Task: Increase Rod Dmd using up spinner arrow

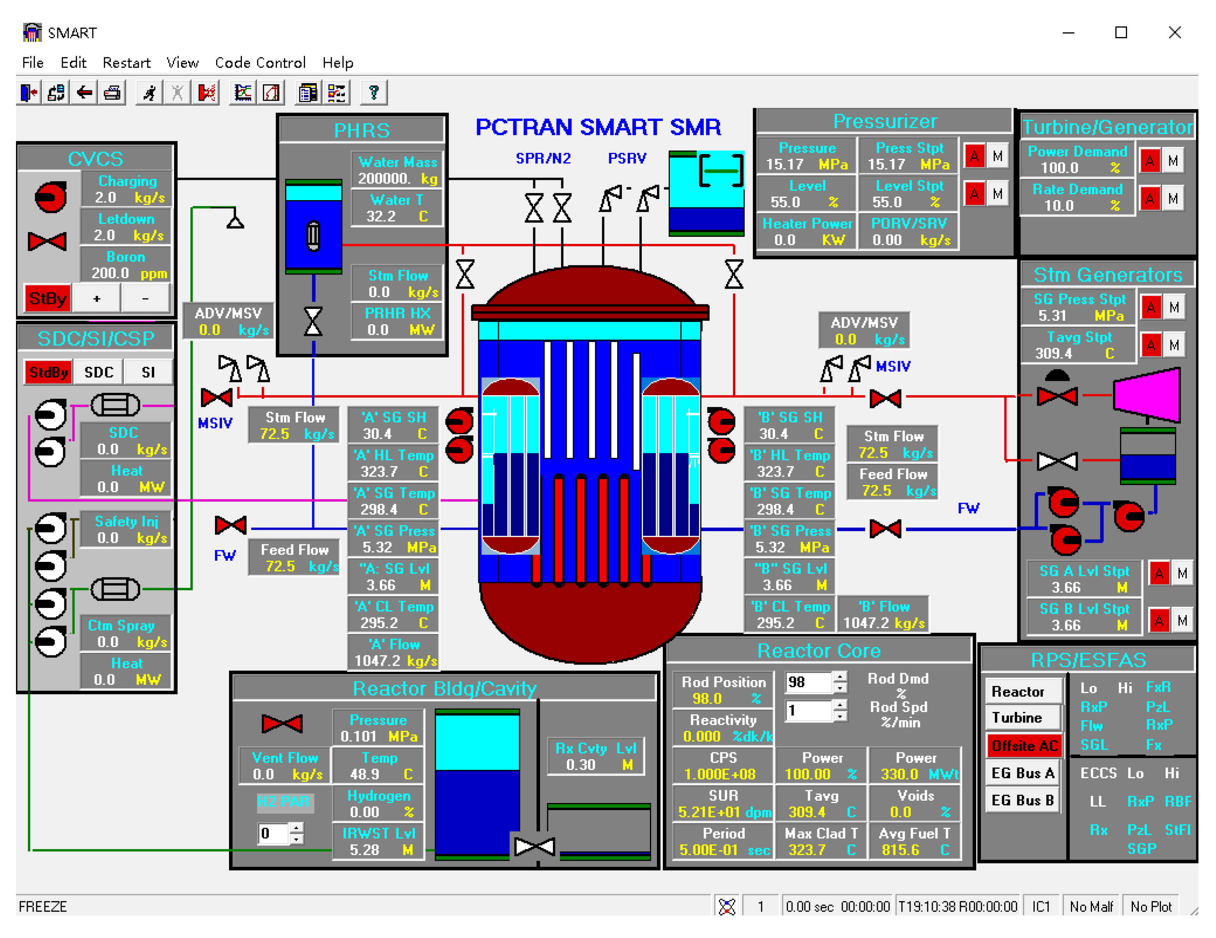Action: (840, 676)
